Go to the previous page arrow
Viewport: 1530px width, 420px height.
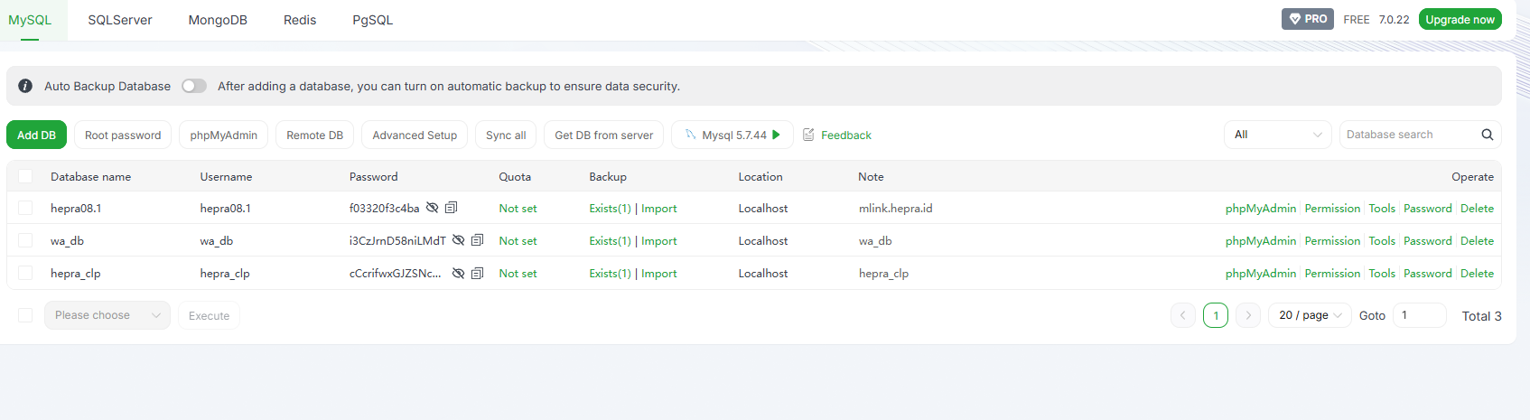(x=1182, y=315)
